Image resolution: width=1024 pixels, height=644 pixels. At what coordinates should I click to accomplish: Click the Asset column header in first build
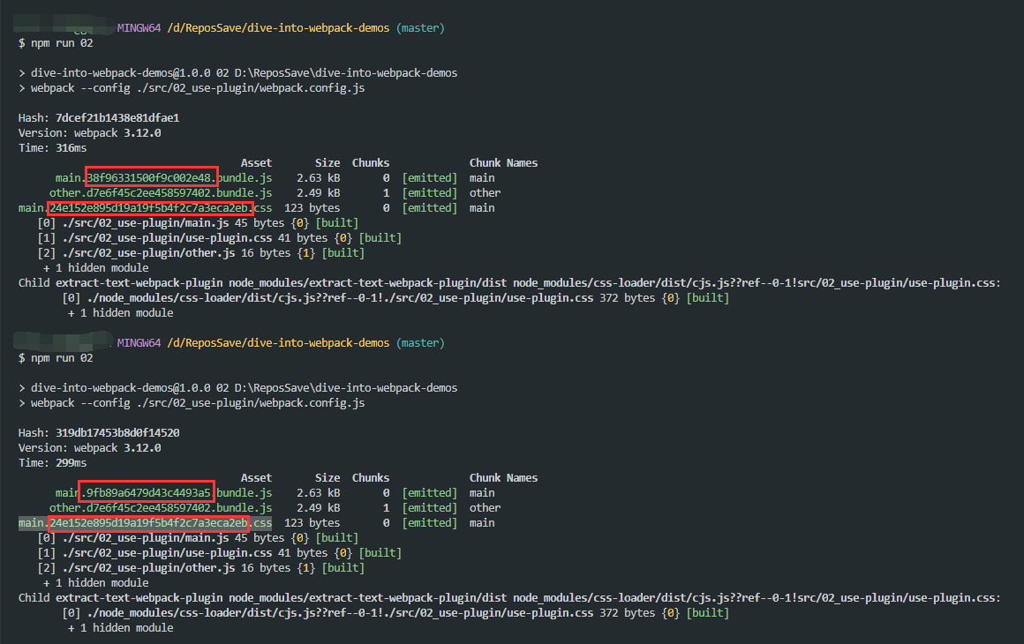pos(256,163)
